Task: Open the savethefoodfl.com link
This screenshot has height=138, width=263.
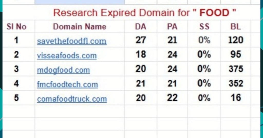Action: click(72, 41)
